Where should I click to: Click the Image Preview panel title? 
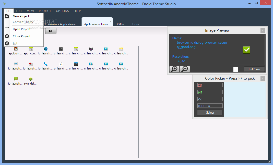pyautogui.click(x=217, y=30)
